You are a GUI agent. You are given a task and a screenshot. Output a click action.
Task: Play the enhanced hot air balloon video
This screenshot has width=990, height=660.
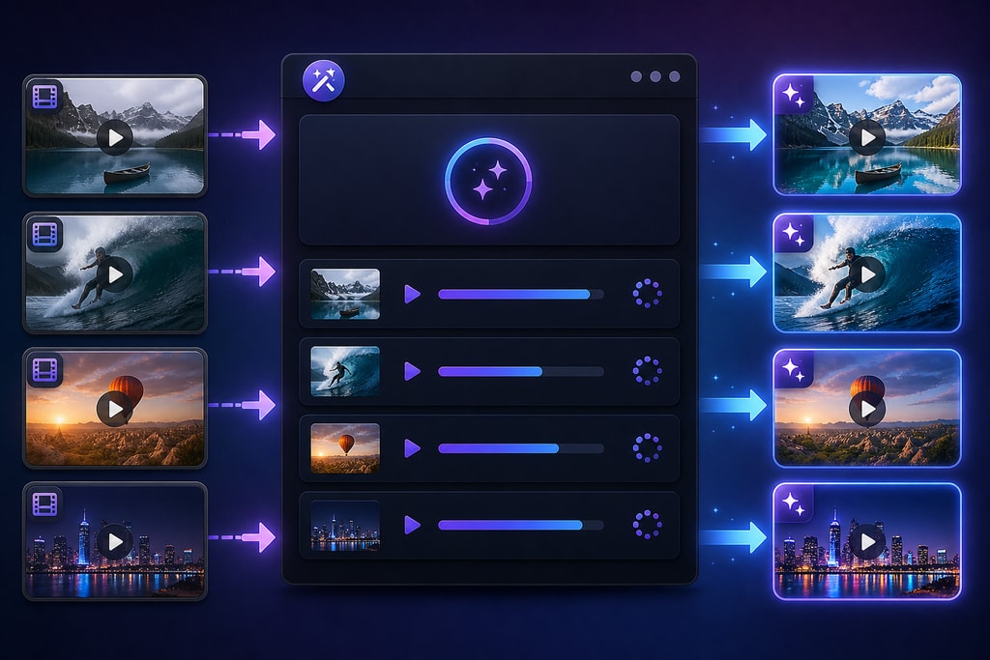click(867, 409)
